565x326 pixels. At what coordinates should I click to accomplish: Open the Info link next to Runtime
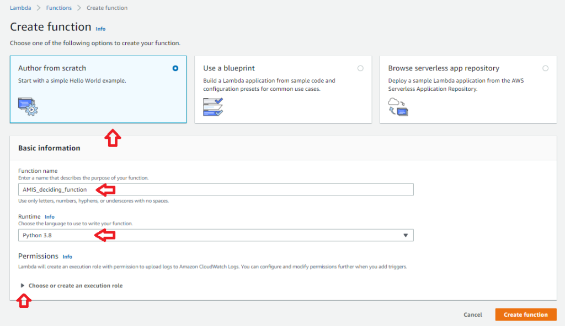(x=50, y=217)
